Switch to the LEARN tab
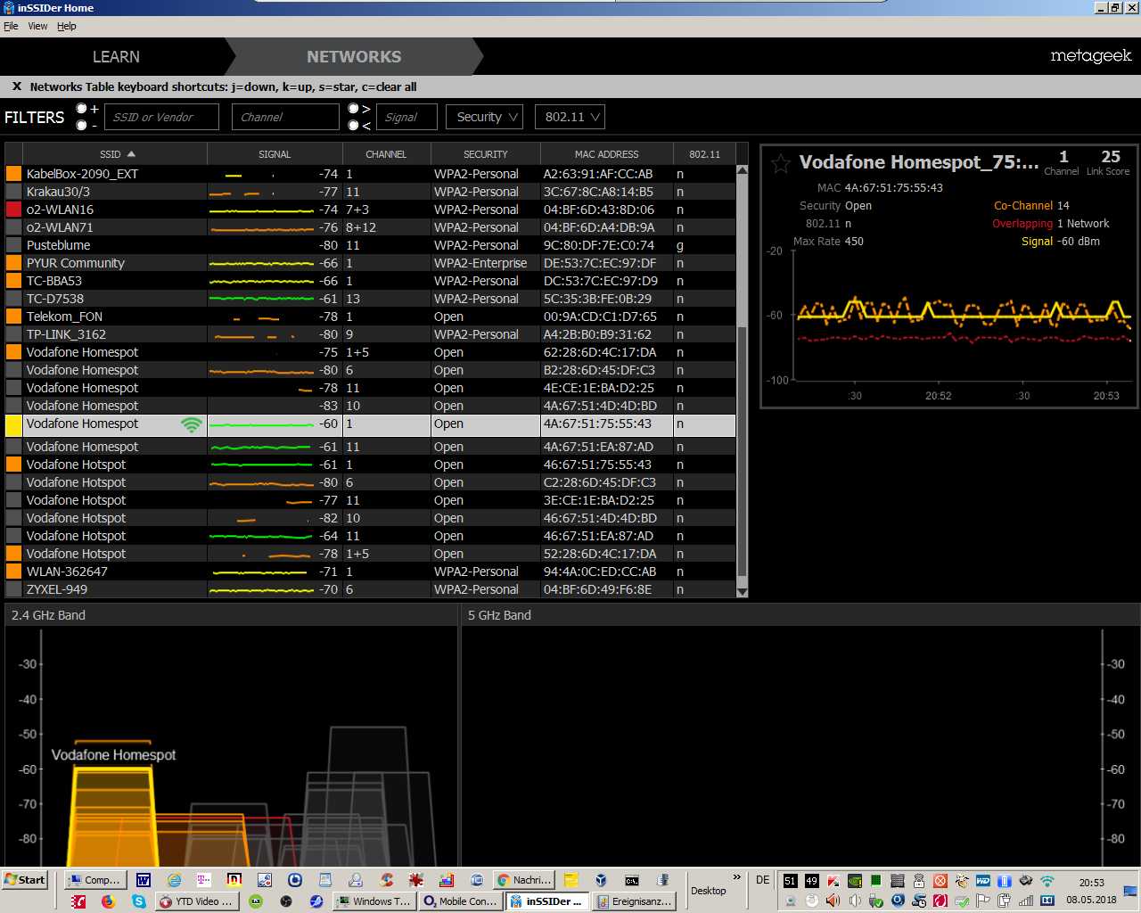This screenshot has width=1141, height=913. pyautogui.click(x=116, y=57)
